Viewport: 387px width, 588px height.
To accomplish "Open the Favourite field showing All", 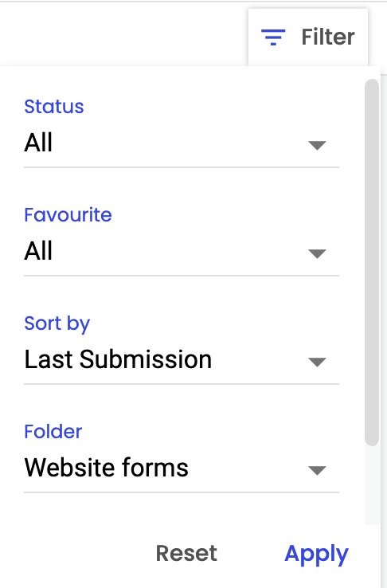I will [x=182, y=252].
